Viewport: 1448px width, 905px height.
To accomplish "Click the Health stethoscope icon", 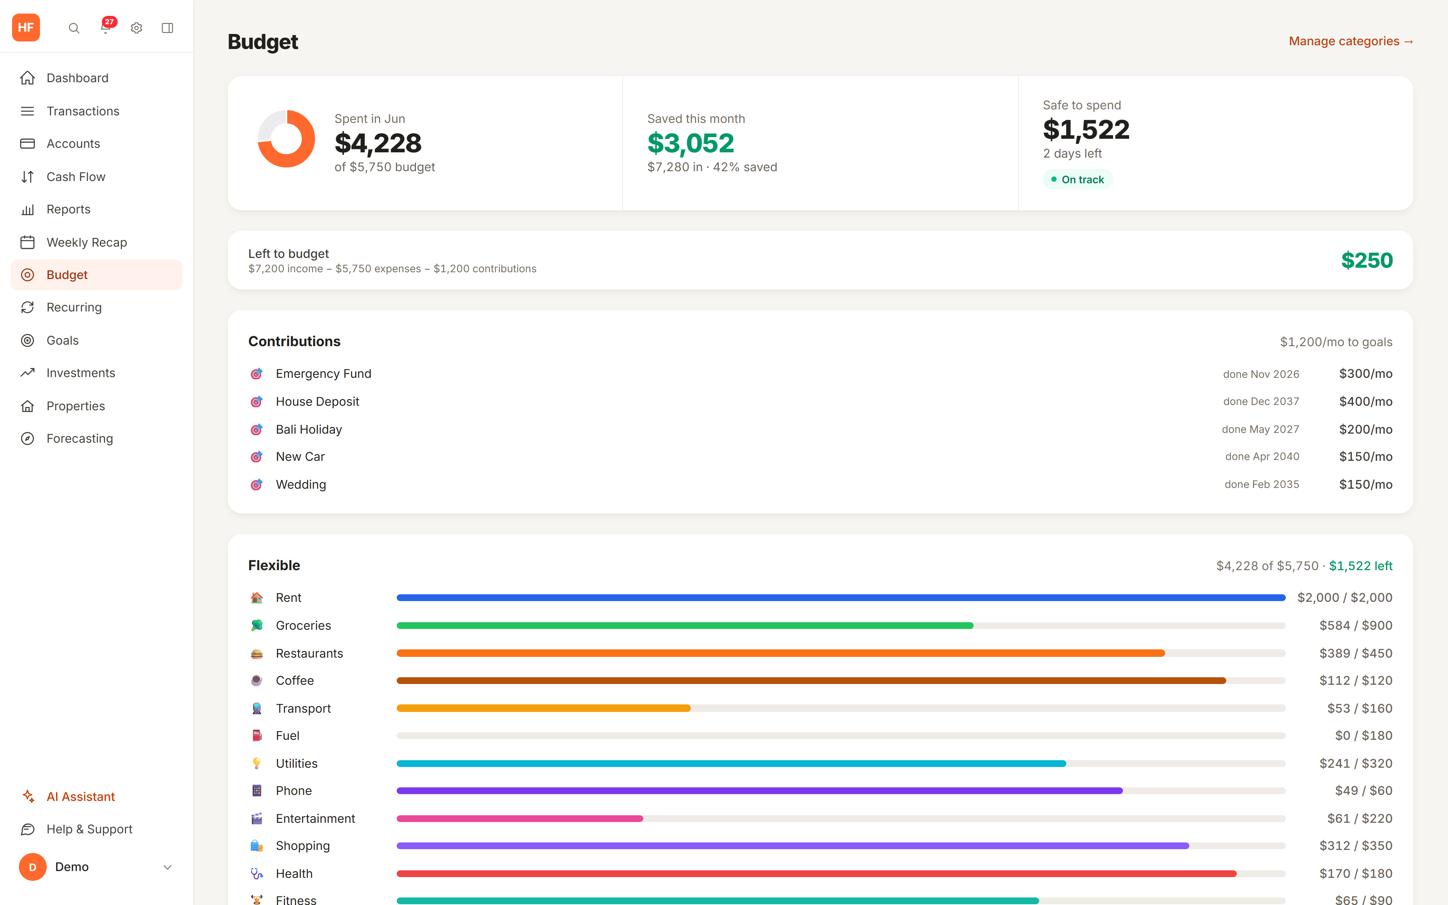I will [257, 874].
